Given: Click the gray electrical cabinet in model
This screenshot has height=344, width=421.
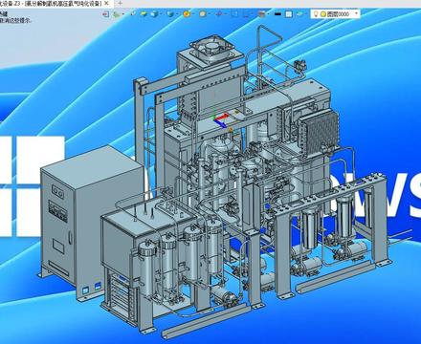Looking at the screenshot, I should click(x=91, y=220).
